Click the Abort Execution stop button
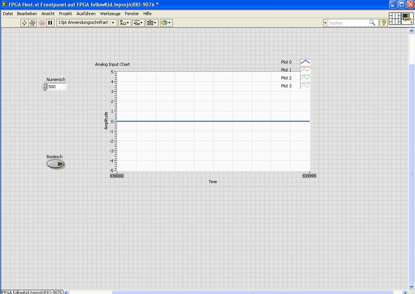Screen dimensions: 415x294 click(x=42, y=23)
